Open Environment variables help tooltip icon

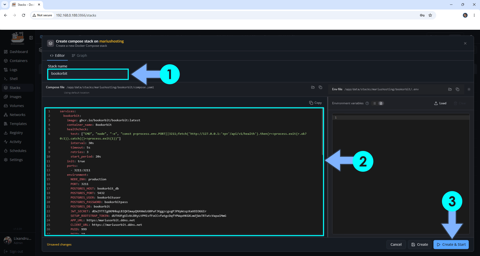click(367, 103)
